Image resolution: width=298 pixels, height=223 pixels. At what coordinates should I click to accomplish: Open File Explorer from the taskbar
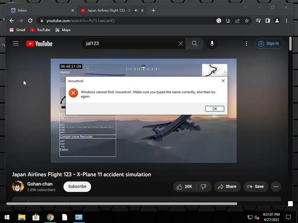[x=22, y=217]
